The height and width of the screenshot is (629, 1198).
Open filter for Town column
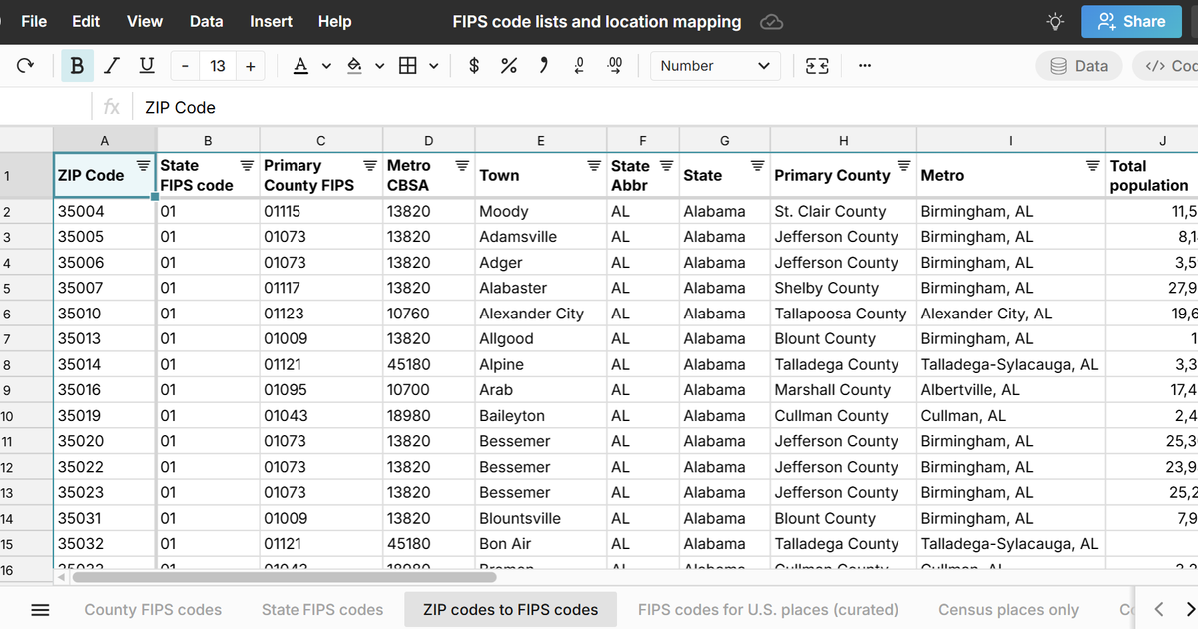coord(594,165)
